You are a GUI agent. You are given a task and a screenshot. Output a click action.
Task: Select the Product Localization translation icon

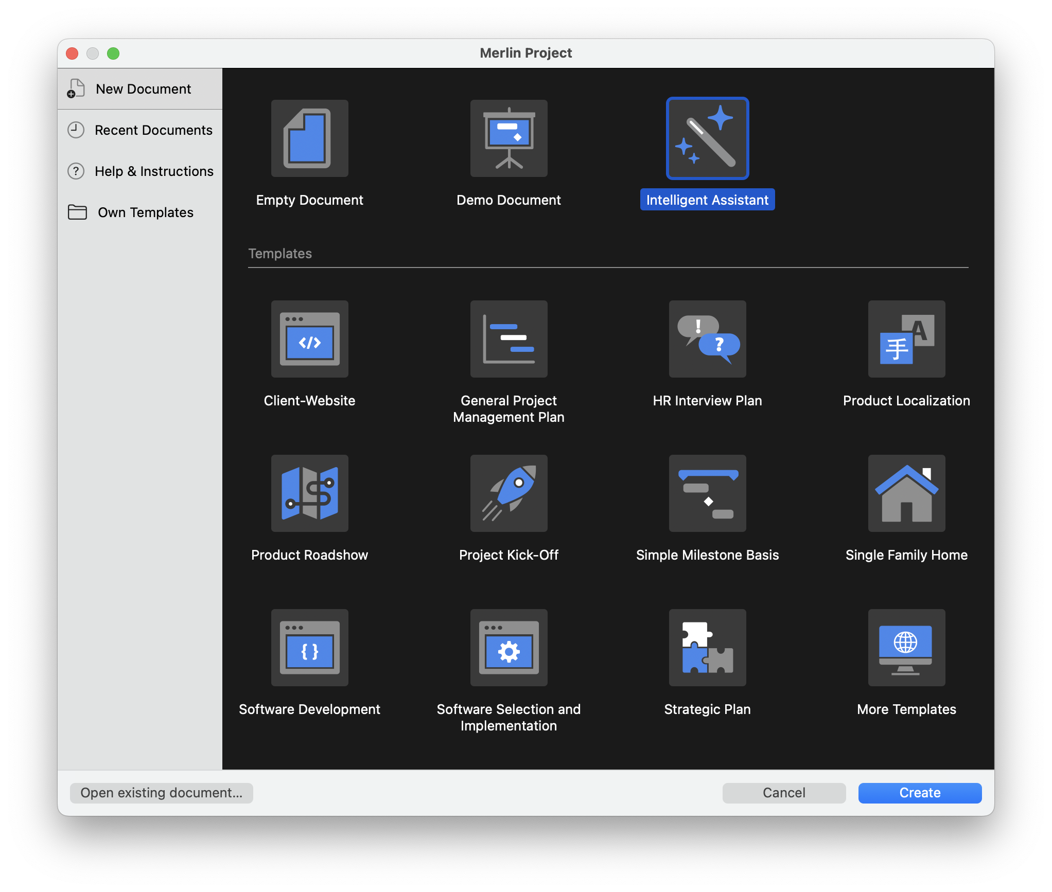906,339
